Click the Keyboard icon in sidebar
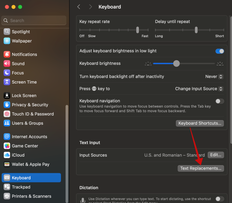The width and height of the screenshot is (232, 203). [x=7, y=178]
